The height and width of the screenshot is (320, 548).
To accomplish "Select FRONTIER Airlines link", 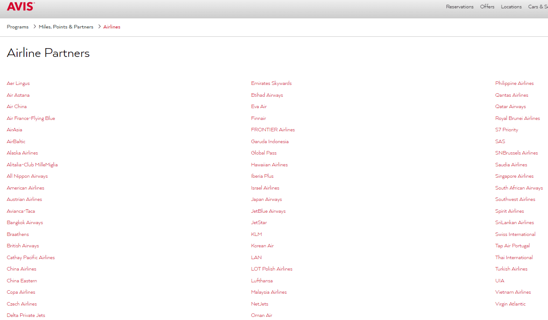I will [273, 130].
